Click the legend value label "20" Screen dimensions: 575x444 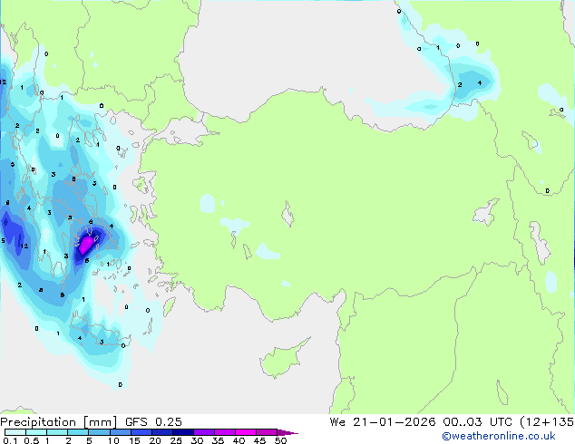coord(155,440)
